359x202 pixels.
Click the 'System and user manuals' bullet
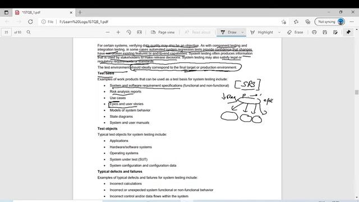pyautogui.click(x=130, y=123)
